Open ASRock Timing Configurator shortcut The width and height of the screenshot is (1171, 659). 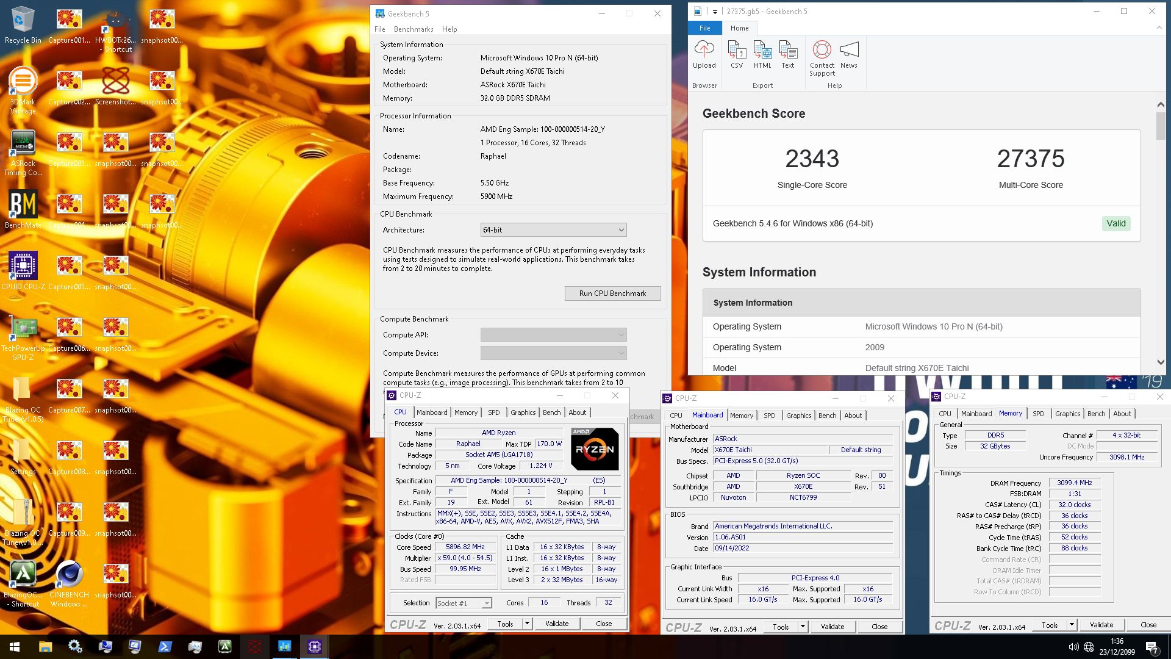point(23,154)
